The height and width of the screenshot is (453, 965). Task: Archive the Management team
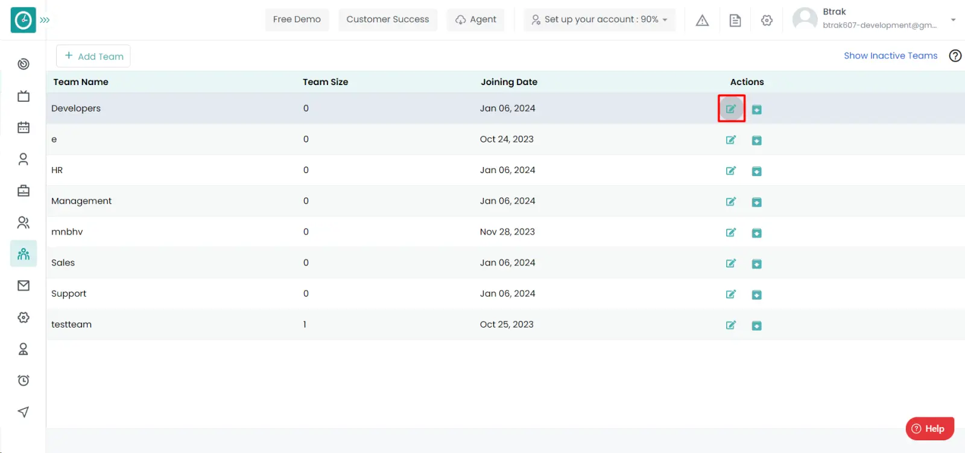pos(757,202)
